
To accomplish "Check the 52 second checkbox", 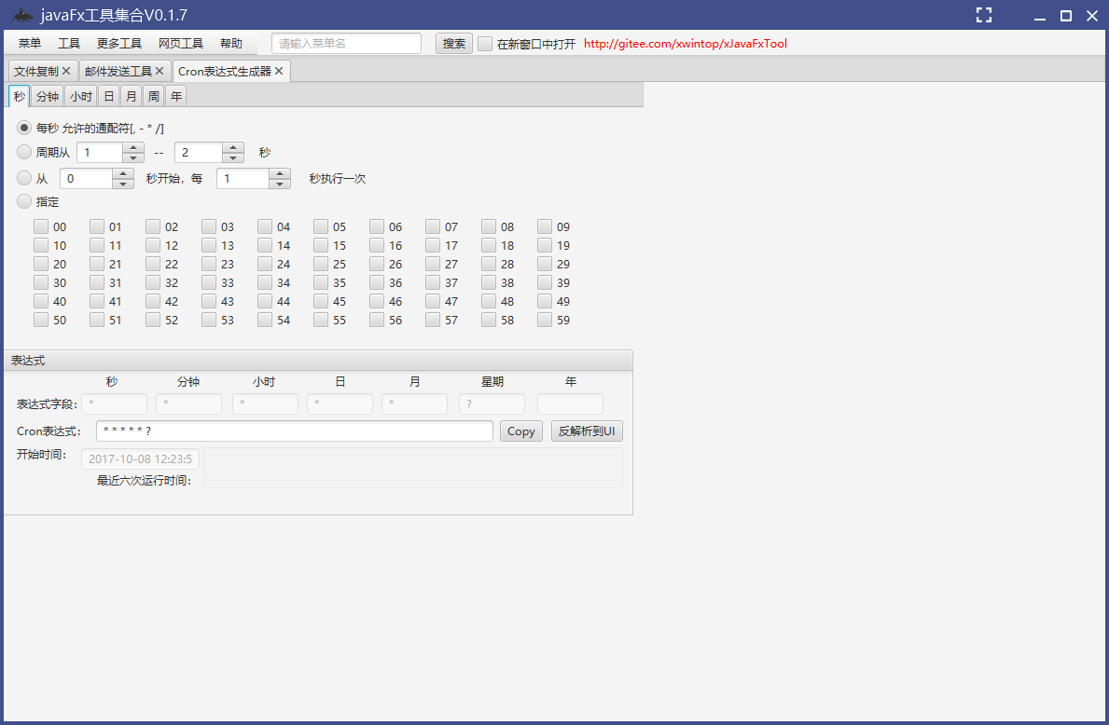I will pyautogui.click(x=153, y=321).
